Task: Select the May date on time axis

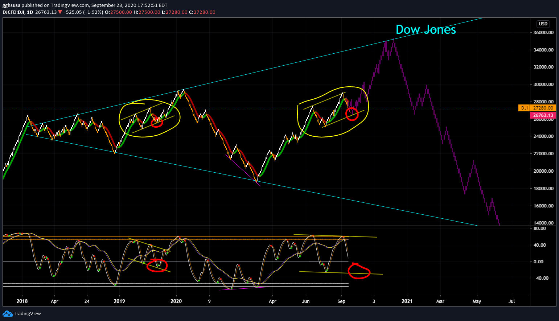Action: pyautogui.click(x=477, y=301)
